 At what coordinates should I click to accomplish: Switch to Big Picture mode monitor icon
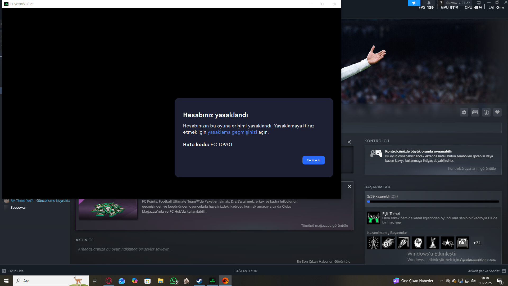(x=479, y=3)
